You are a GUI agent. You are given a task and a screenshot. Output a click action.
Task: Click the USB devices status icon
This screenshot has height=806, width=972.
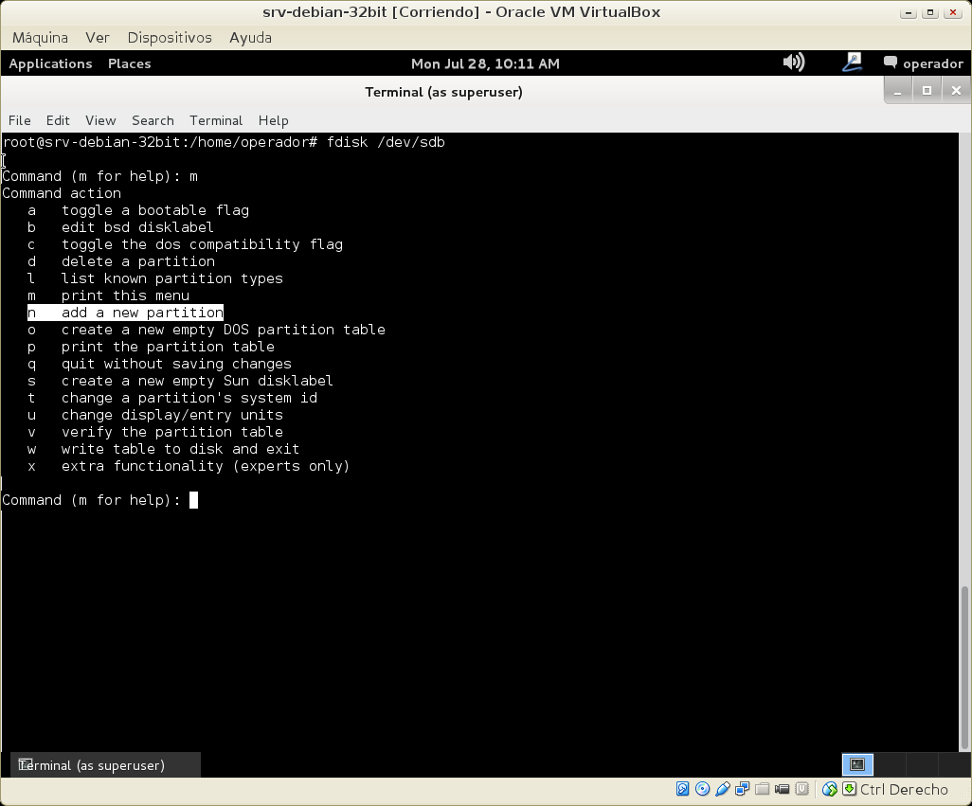point(722,789)
